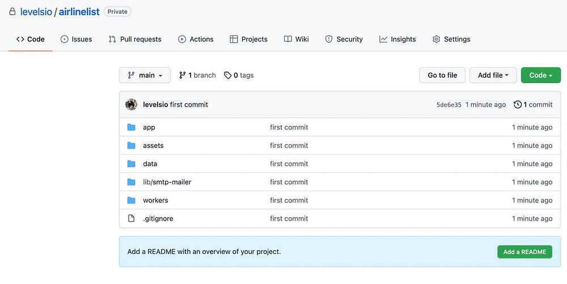Image resolution: width=567 pixels, height=284 pixels.
Task: Open the Security tab
Action: click(x=344, y=39)
